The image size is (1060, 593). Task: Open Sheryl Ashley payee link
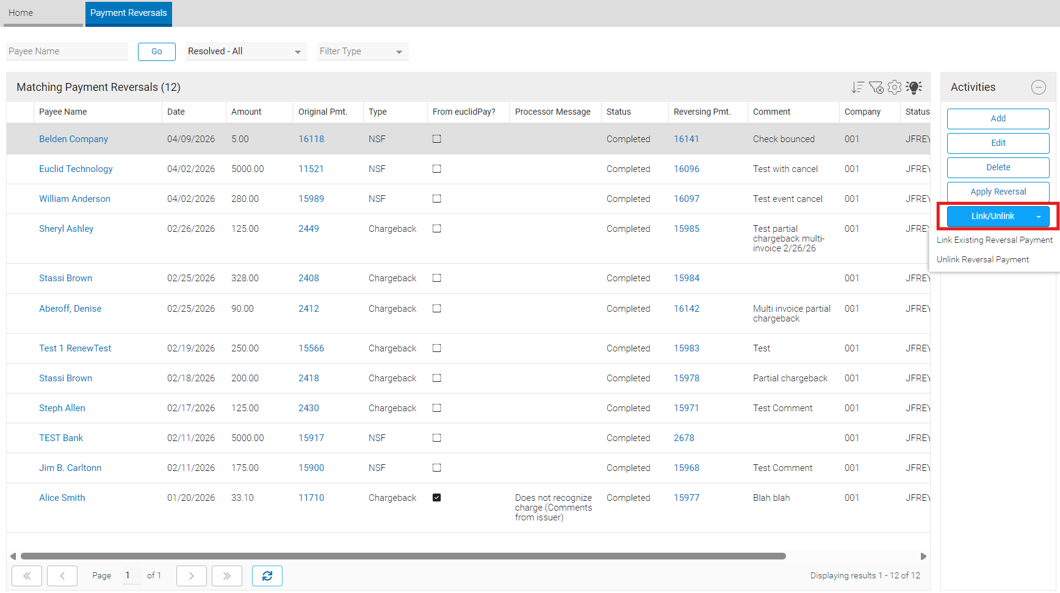tap(66, 229)
